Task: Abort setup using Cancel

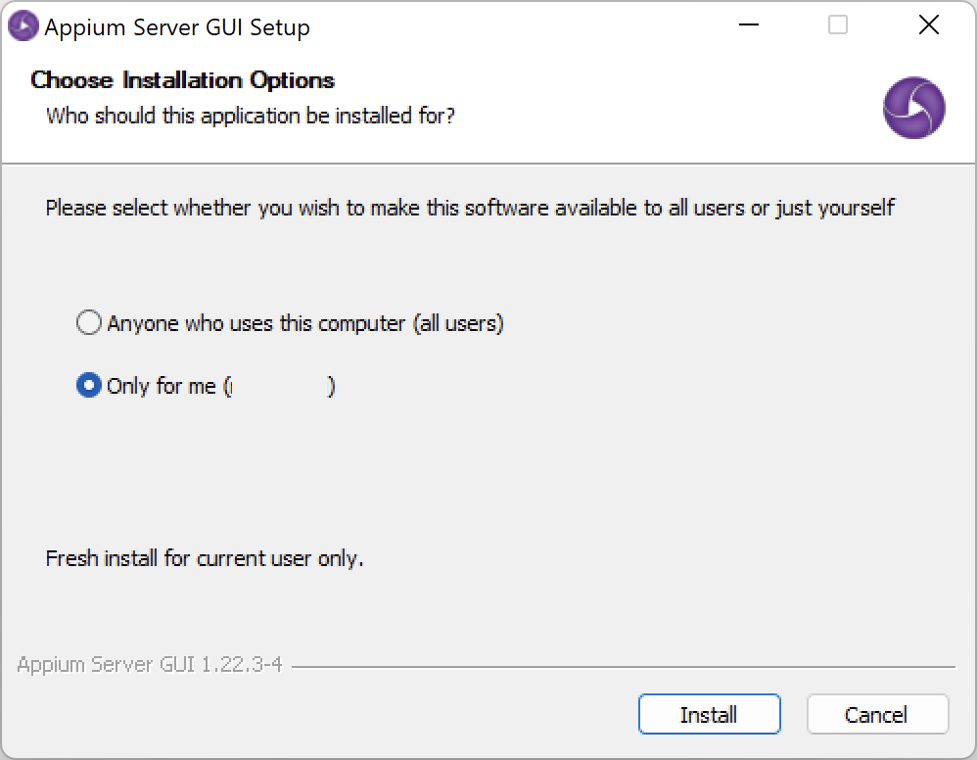Action: tap(877, 714)
